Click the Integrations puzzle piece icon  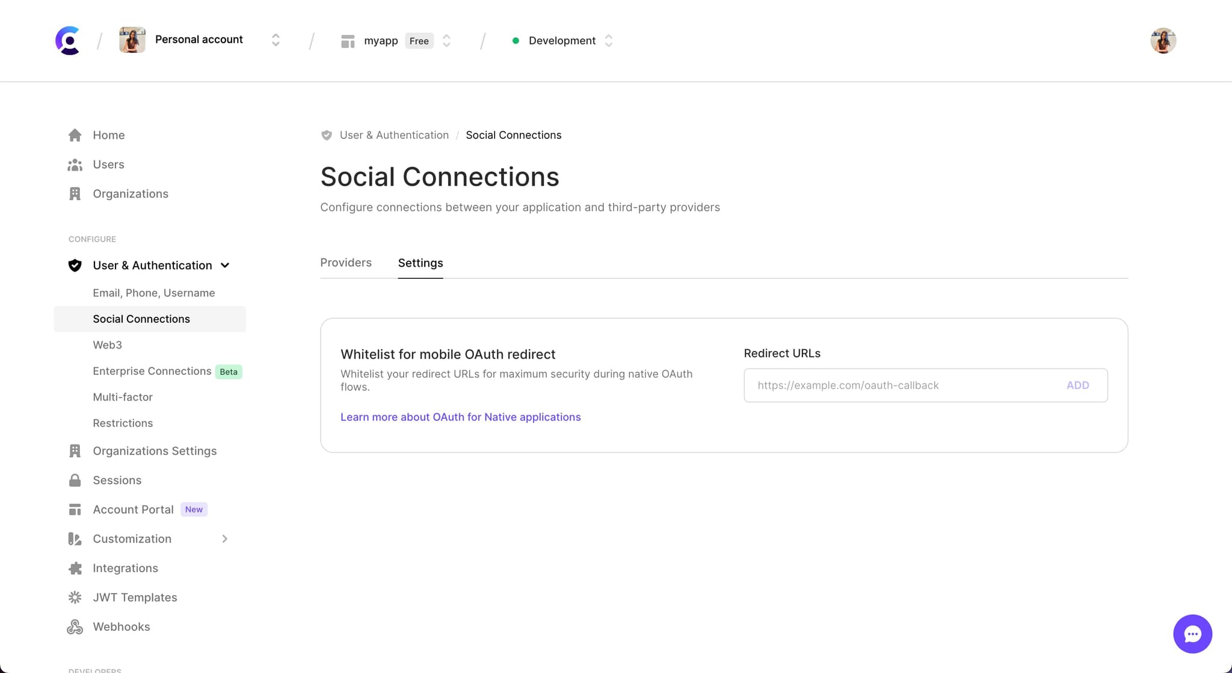pyautogui.click(x=76, y=568)
